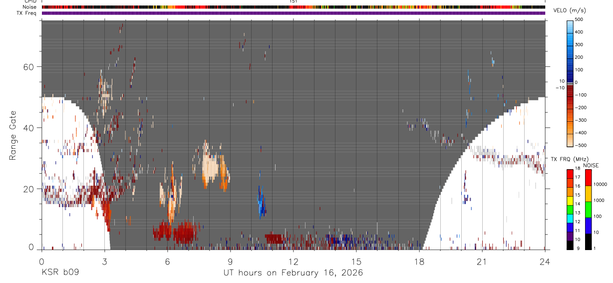The width and height of the screenshot is (613, 283).
Task: Click the '-300' label on the velocity scale
Action: pyautogui.click(x=580, y=120)
